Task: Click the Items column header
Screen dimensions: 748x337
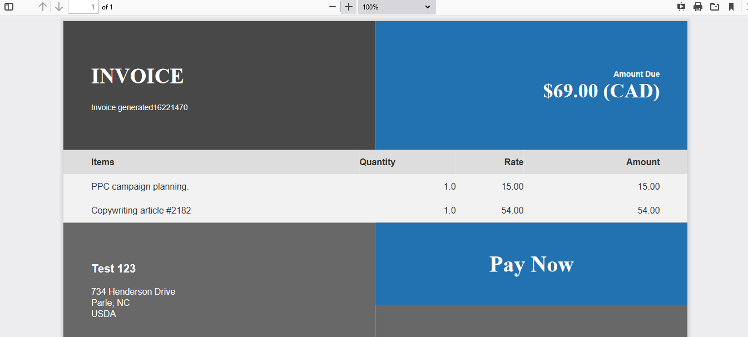Action: (103, 162)
